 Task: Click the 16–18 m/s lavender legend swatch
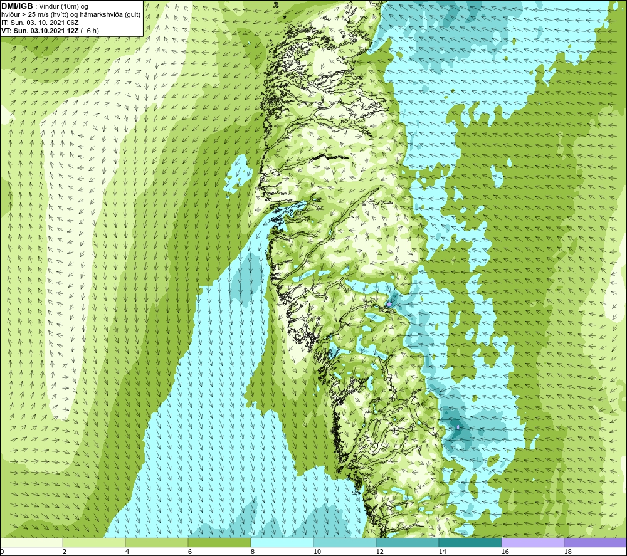tap(532, 542)
